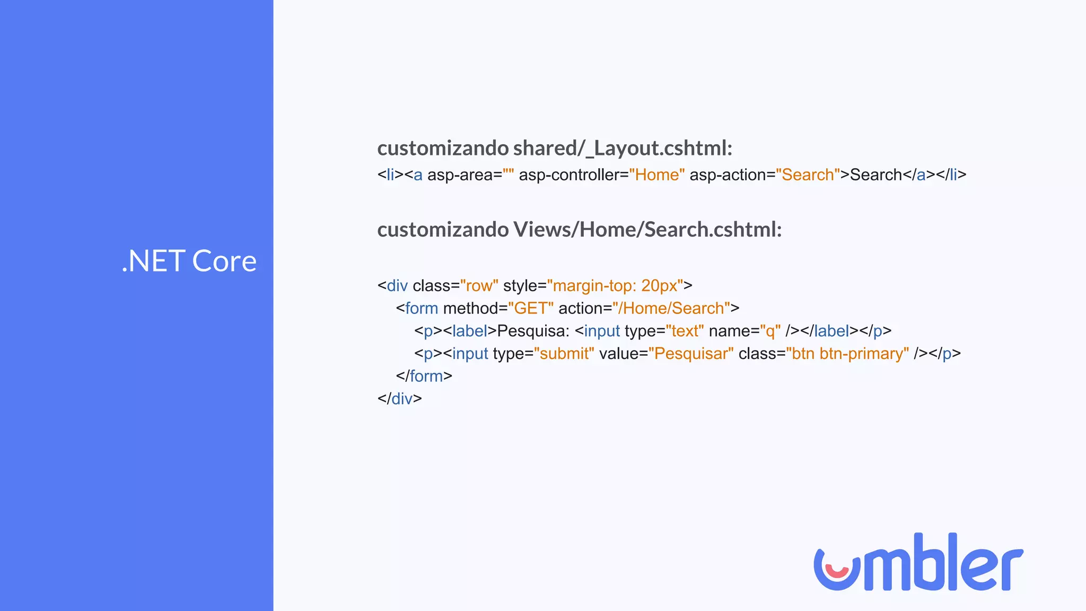
Task: Click the div class="row" opening line
Action: click(535, 286)
